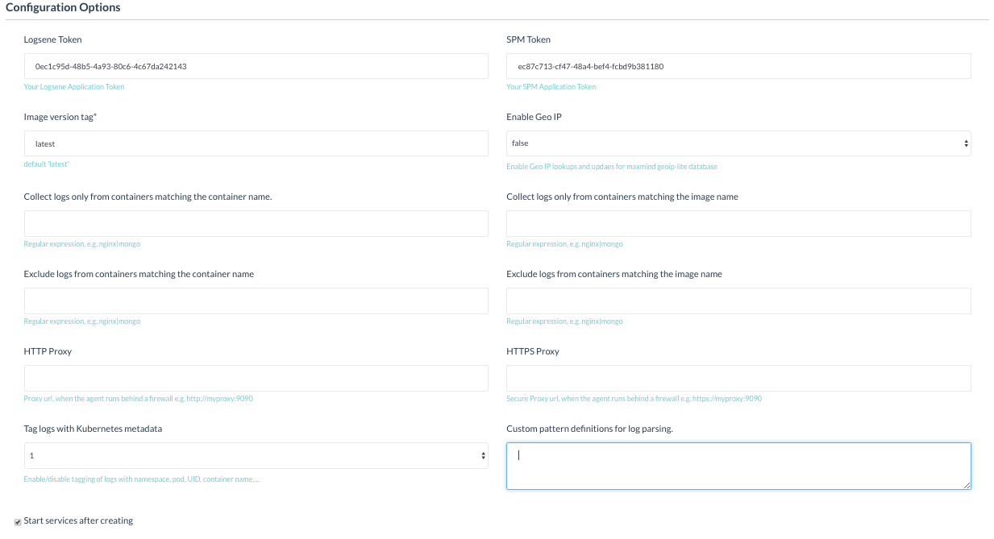The width and height of the screenshot is (994, 539).
Task: Click the HTTP Proxy input box
Action: [x=256, y=378]
